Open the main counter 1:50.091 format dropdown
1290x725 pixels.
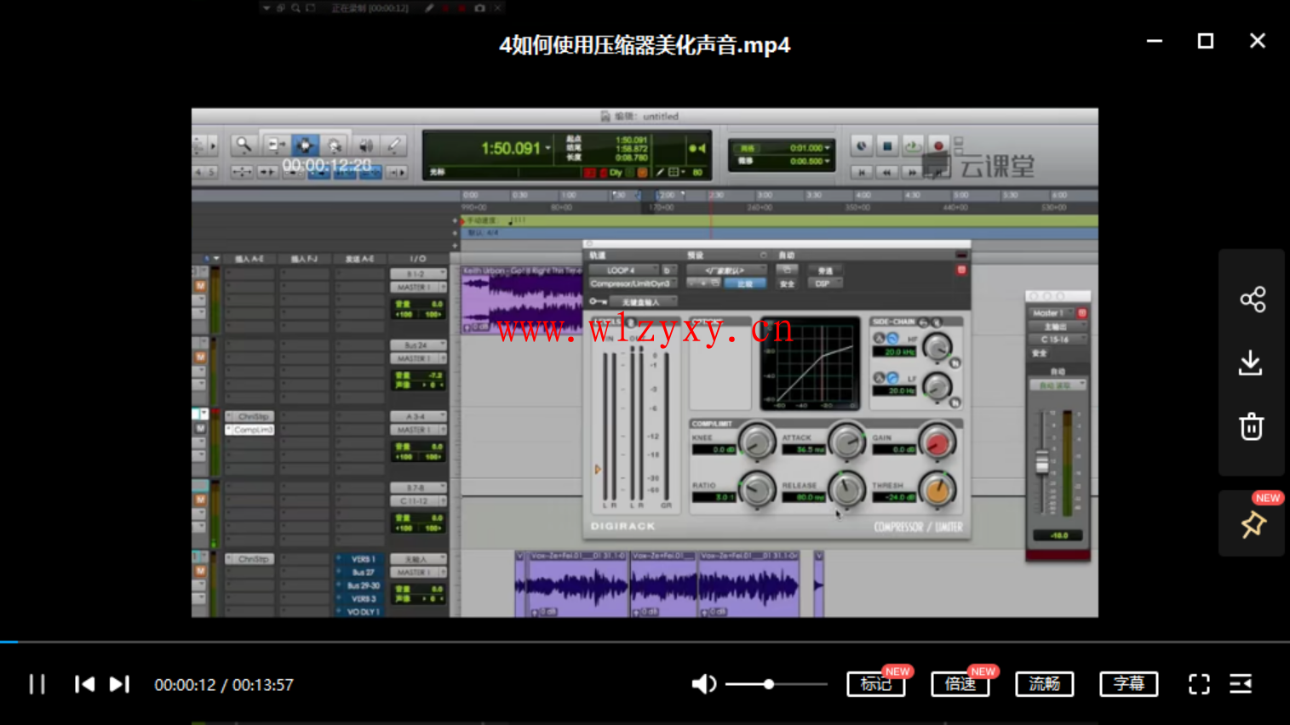coord(548,149)
